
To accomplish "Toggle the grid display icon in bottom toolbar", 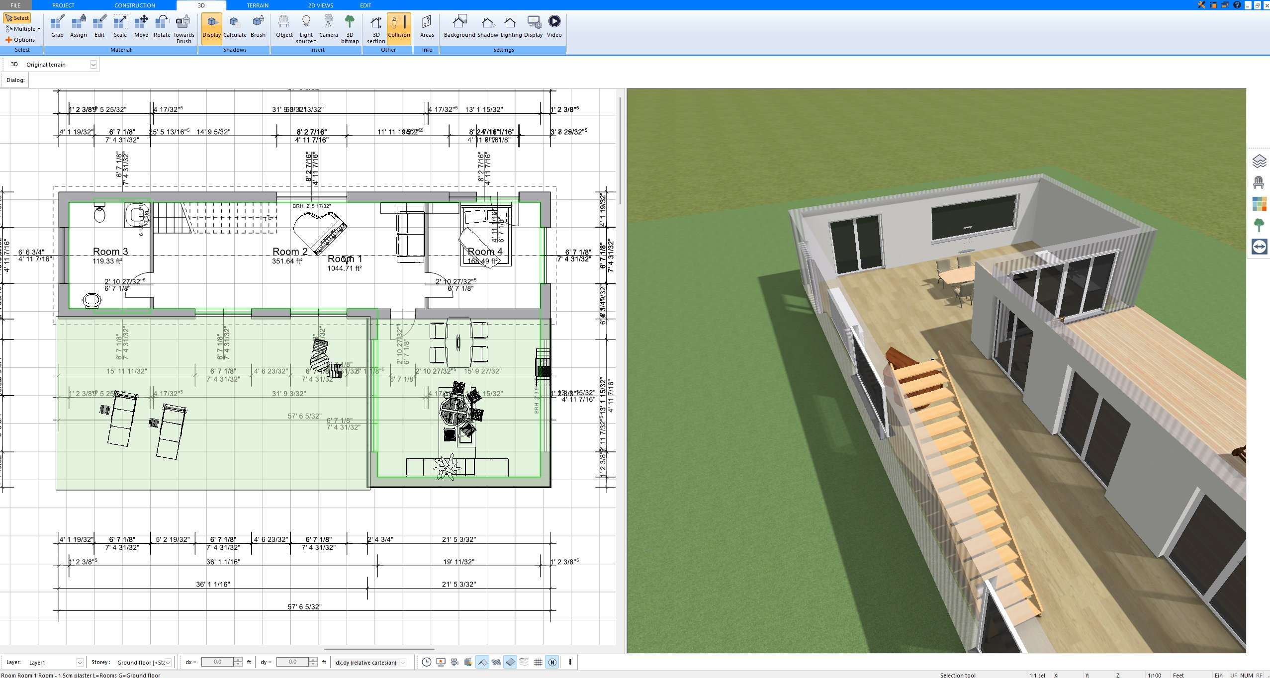I will [x=538, y=662].
